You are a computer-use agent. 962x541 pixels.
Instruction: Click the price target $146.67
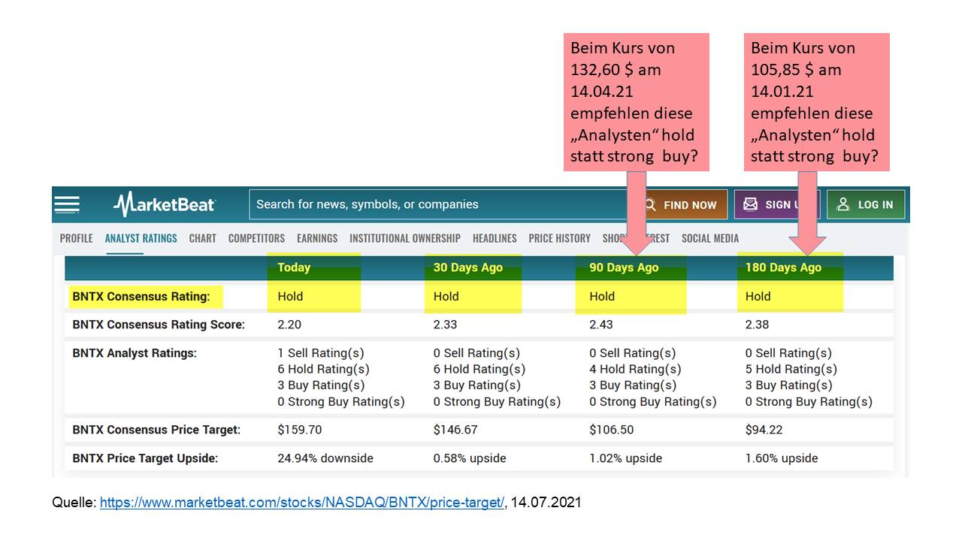point(455,430)
